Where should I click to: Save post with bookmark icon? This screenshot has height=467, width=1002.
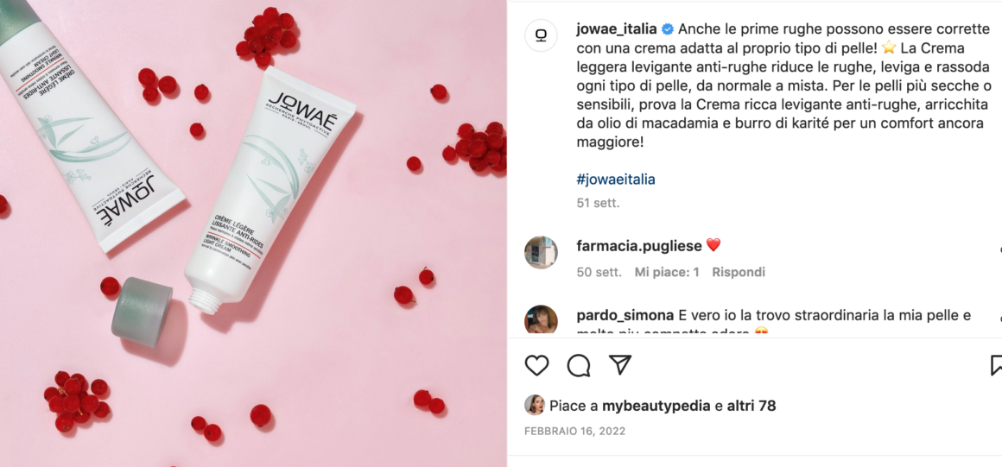(x=996, y=365)
